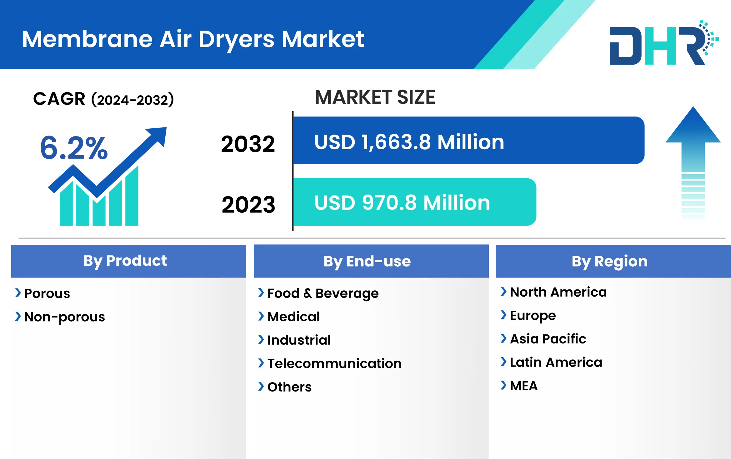Click the 2023 year label

[248, 205]
